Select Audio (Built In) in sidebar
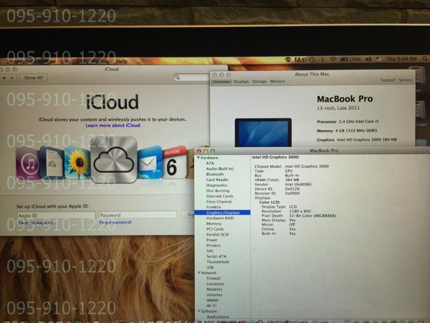Screen dimensions: 430x323 click(220, 169)
